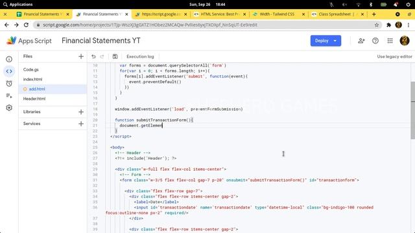Select the Editor code icon in sidebar
Image resolution: width=415 pixels, height=233 pixels.
click(9, 71)
